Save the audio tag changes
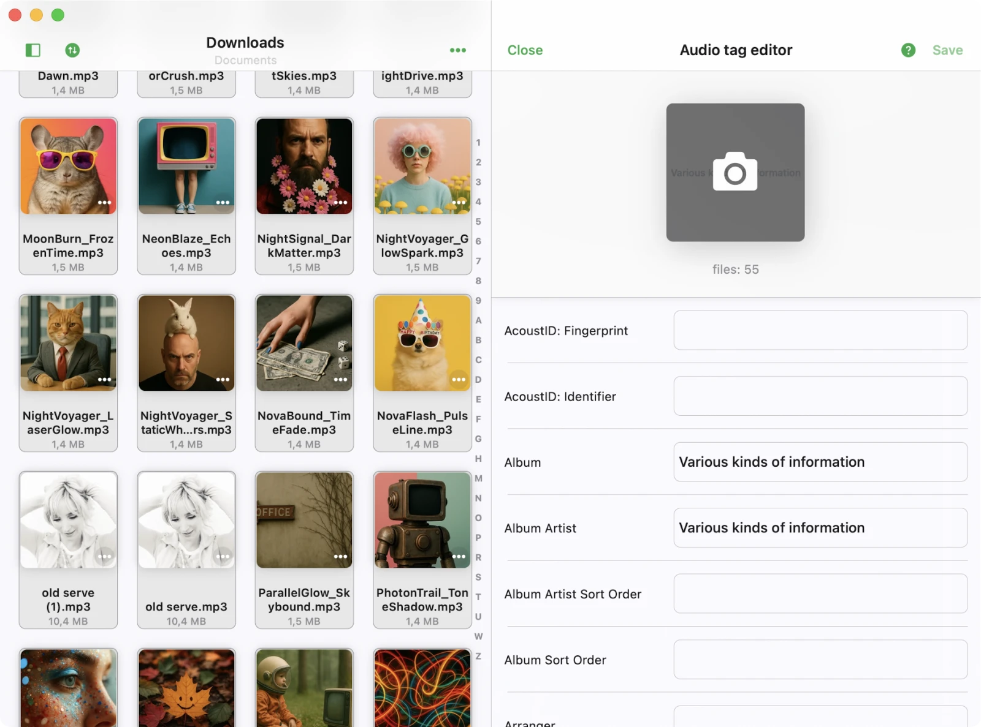The width and height of the screenshot is (981, 727). pos(947,50)
